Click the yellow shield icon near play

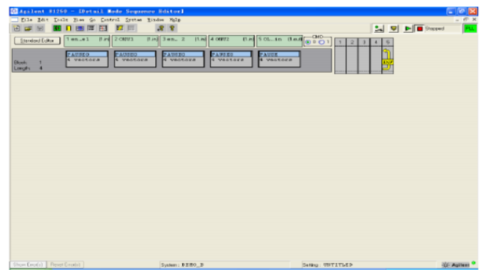(x=393, y=28)
